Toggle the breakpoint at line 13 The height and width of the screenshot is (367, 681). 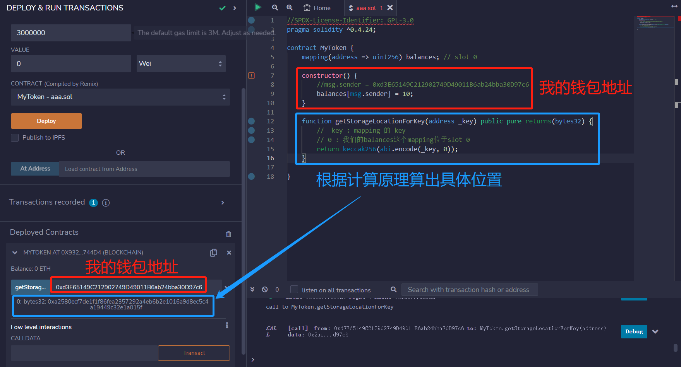coord(251,130)
